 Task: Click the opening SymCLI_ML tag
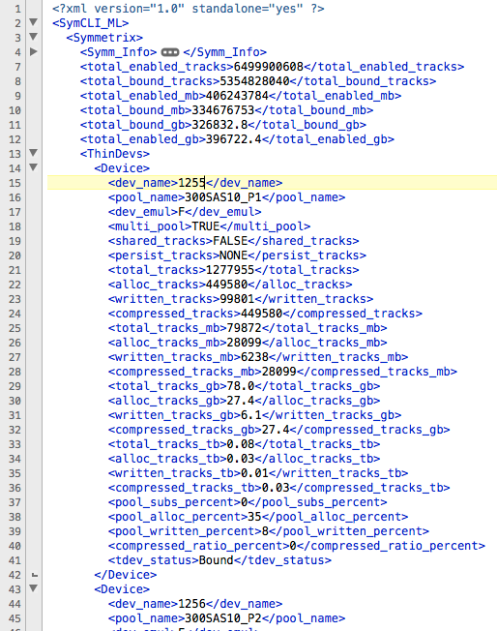[91, 23]
